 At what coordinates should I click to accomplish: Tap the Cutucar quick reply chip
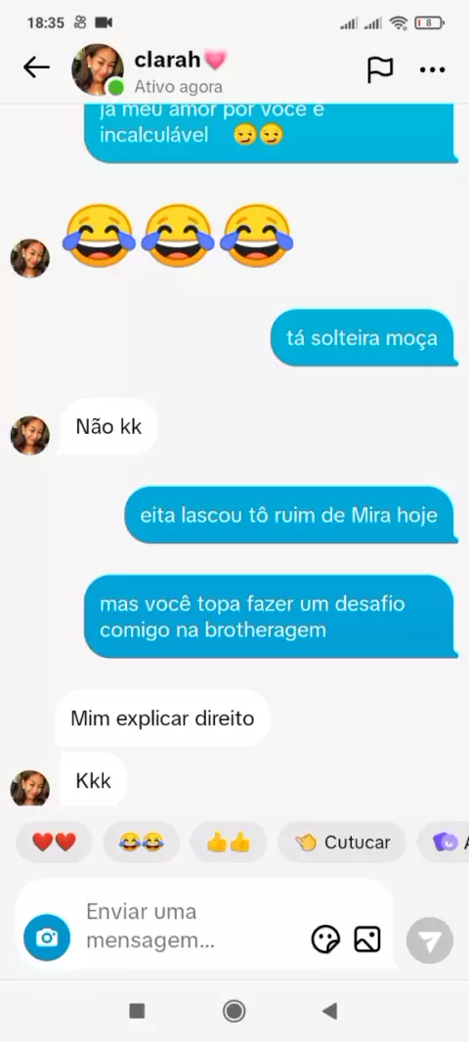342,842
